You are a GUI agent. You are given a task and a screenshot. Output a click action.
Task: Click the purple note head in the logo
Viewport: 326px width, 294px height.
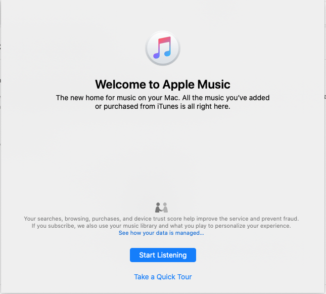click(x=157, y=55)
